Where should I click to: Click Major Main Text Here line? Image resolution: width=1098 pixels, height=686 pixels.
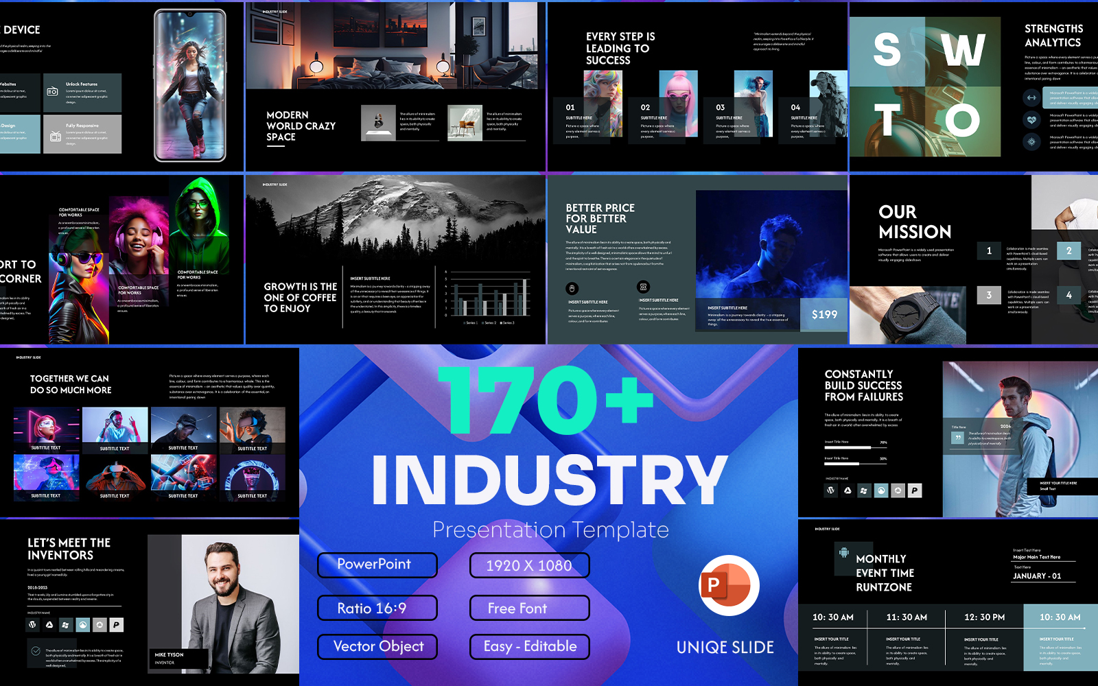[1037, 557]
